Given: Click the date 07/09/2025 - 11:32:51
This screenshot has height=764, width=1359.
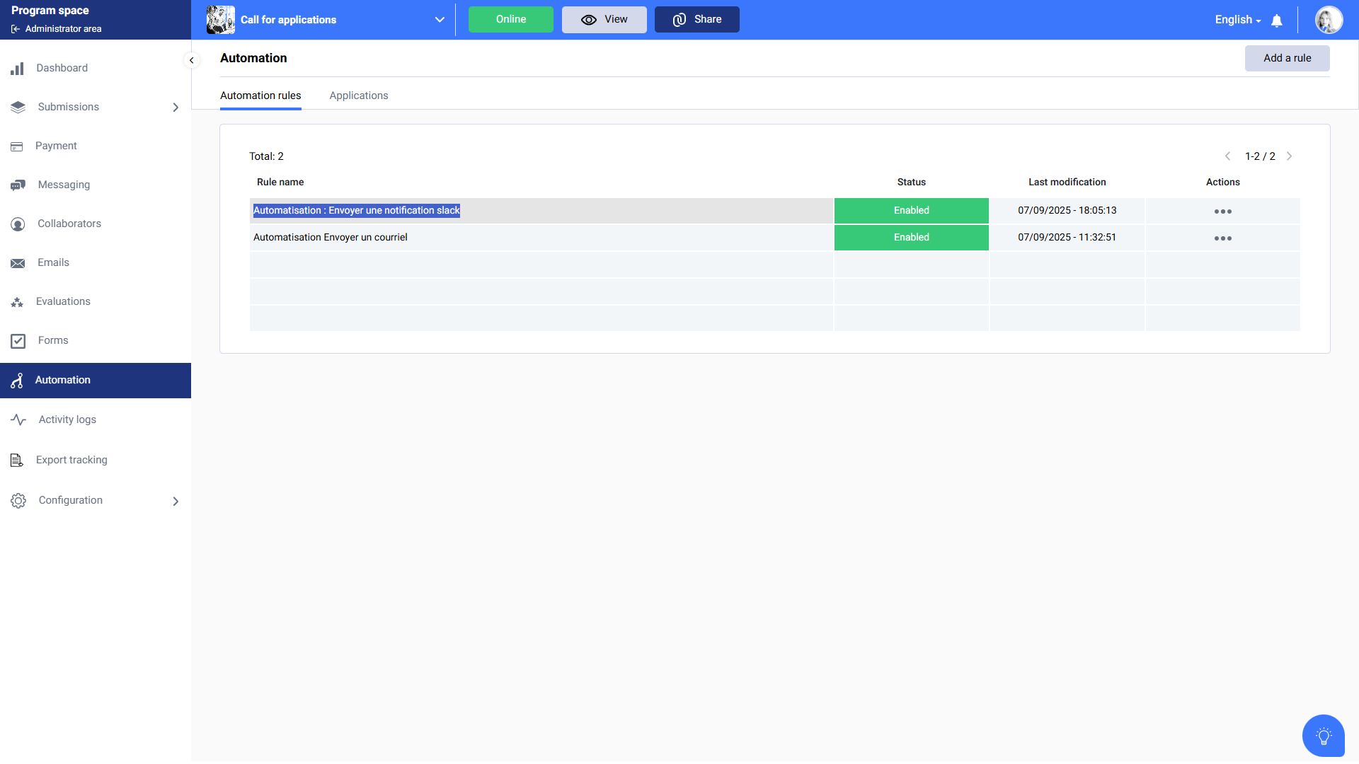Looking at the screenshot, I should click(1067, 238).
